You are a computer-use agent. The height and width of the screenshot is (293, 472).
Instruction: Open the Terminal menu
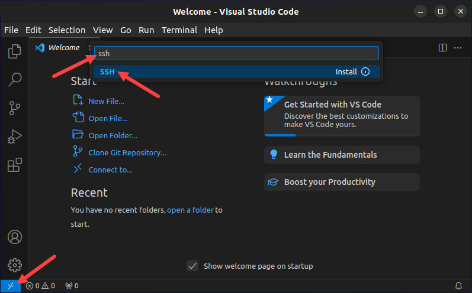tap(179, 30)
